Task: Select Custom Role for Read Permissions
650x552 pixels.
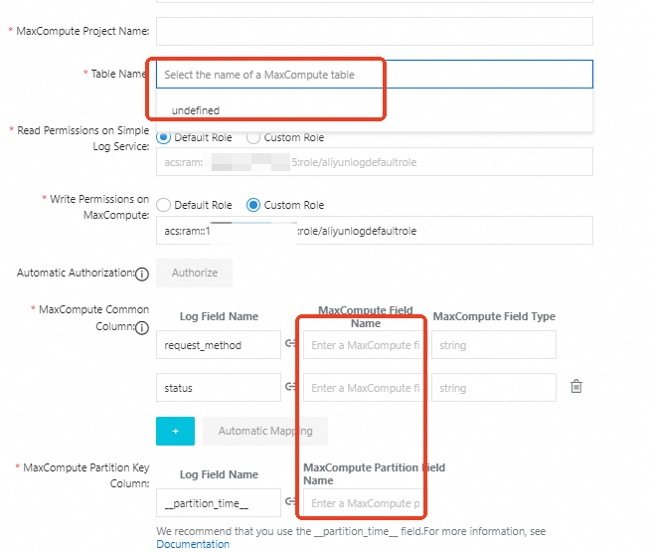Action: tap(253, 137)
